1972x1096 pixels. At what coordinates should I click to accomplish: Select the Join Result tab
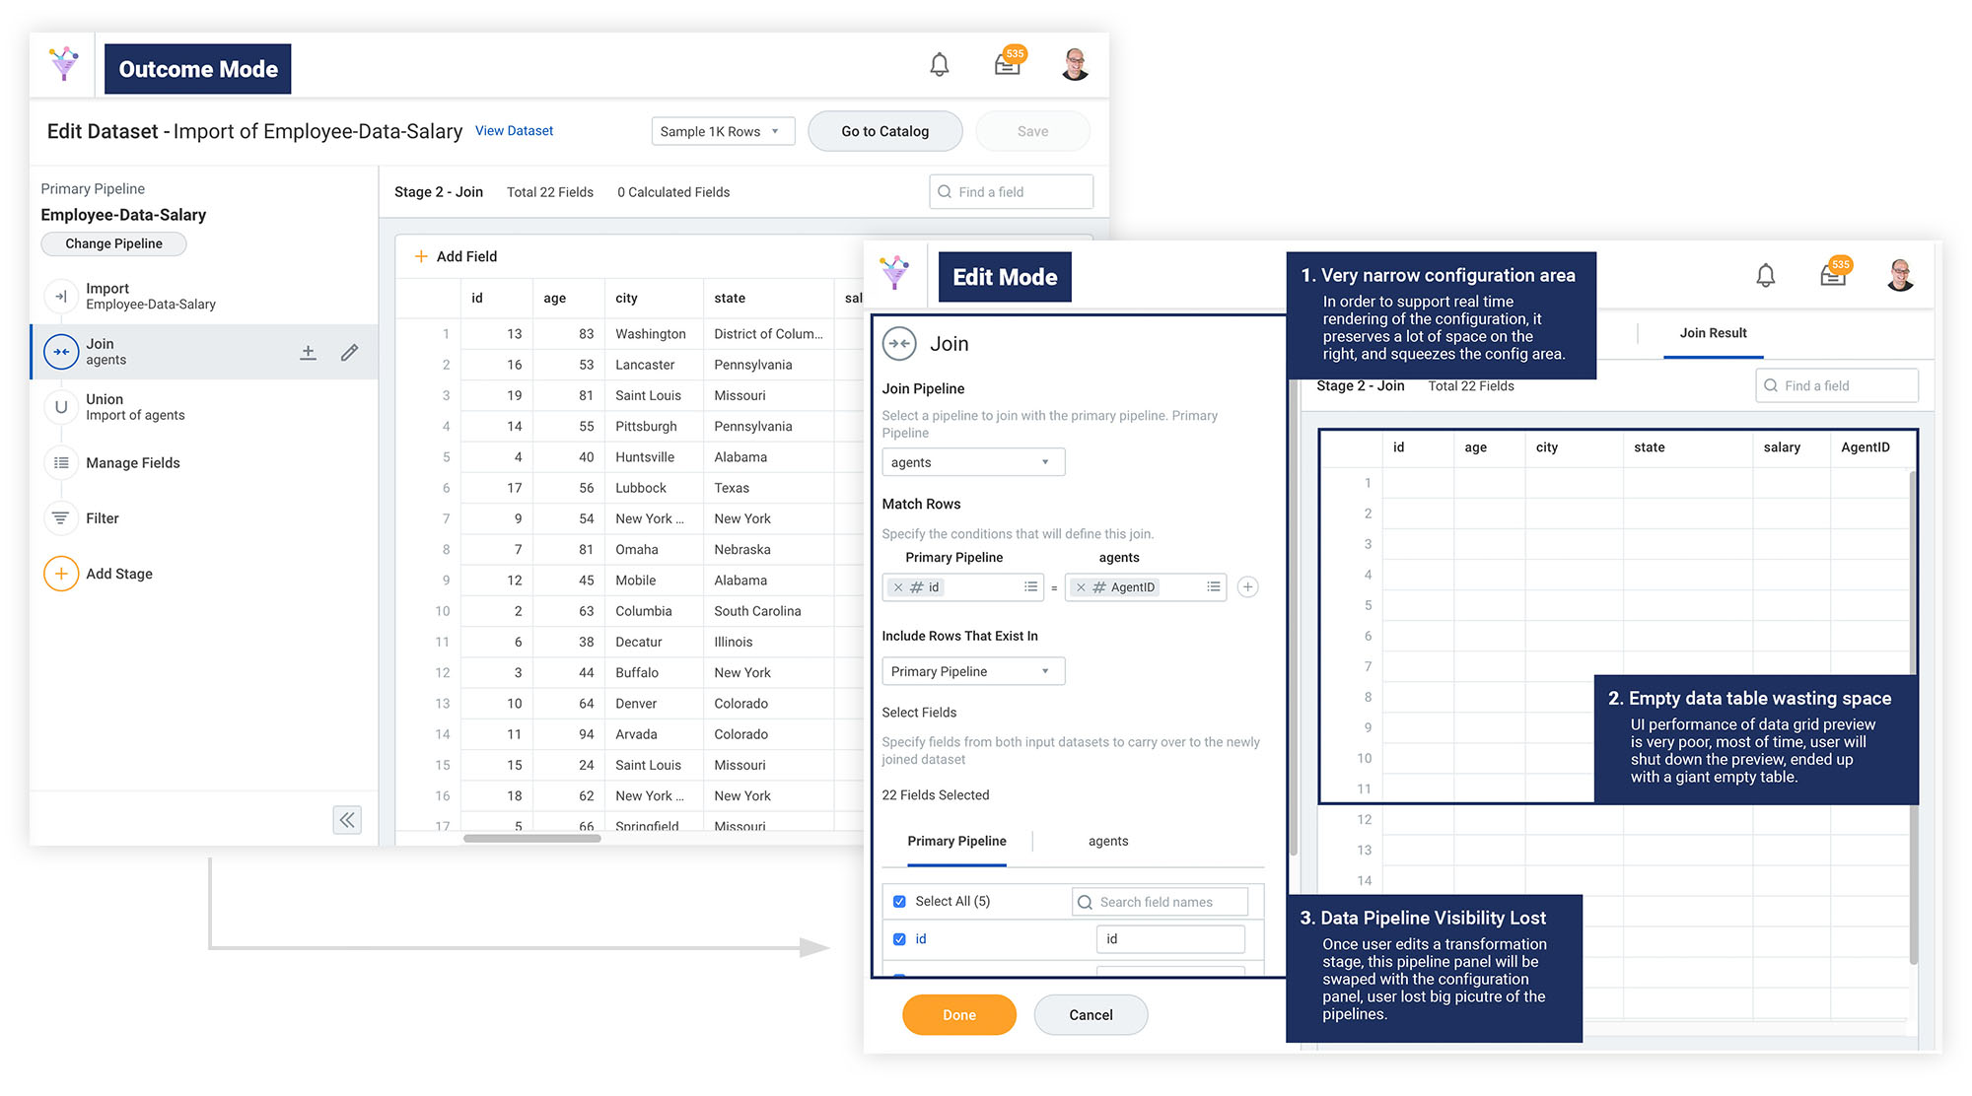[x=1713, y=333]
